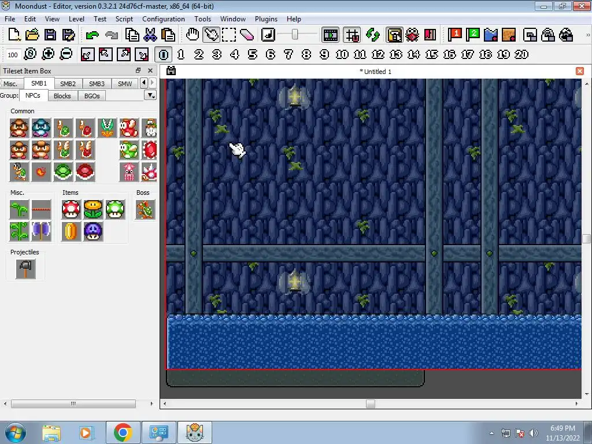Switch to section 12
This screenshot has height=444, width=592.
[378, 54]
